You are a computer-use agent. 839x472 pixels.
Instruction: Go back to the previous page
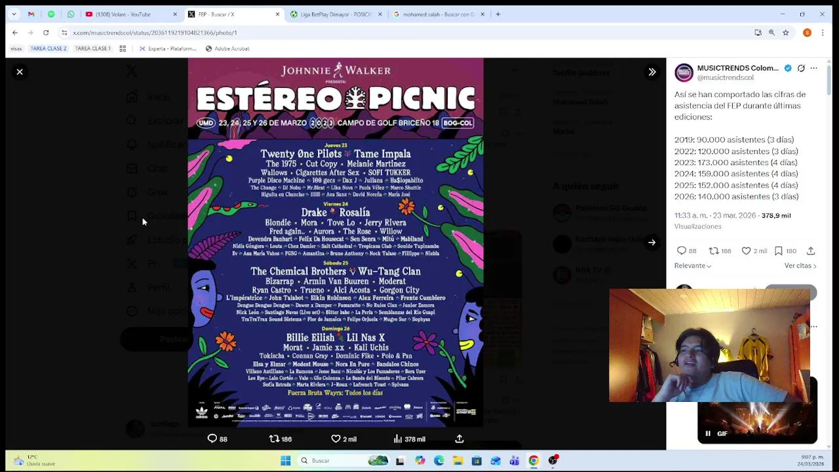[14, 32]
